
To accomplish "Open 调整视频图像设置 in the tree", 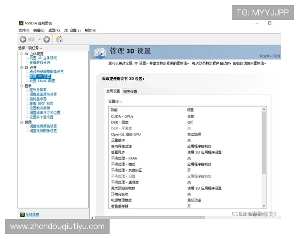I will click(43, 131).
